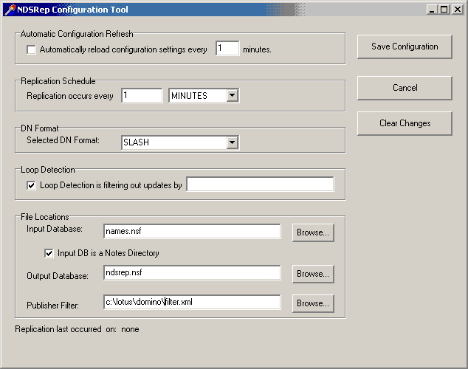The height and width of the screenshot is (369, 468).
Task: Click the ndsrep.nsf Output Database field
Action: pos(192,272)
